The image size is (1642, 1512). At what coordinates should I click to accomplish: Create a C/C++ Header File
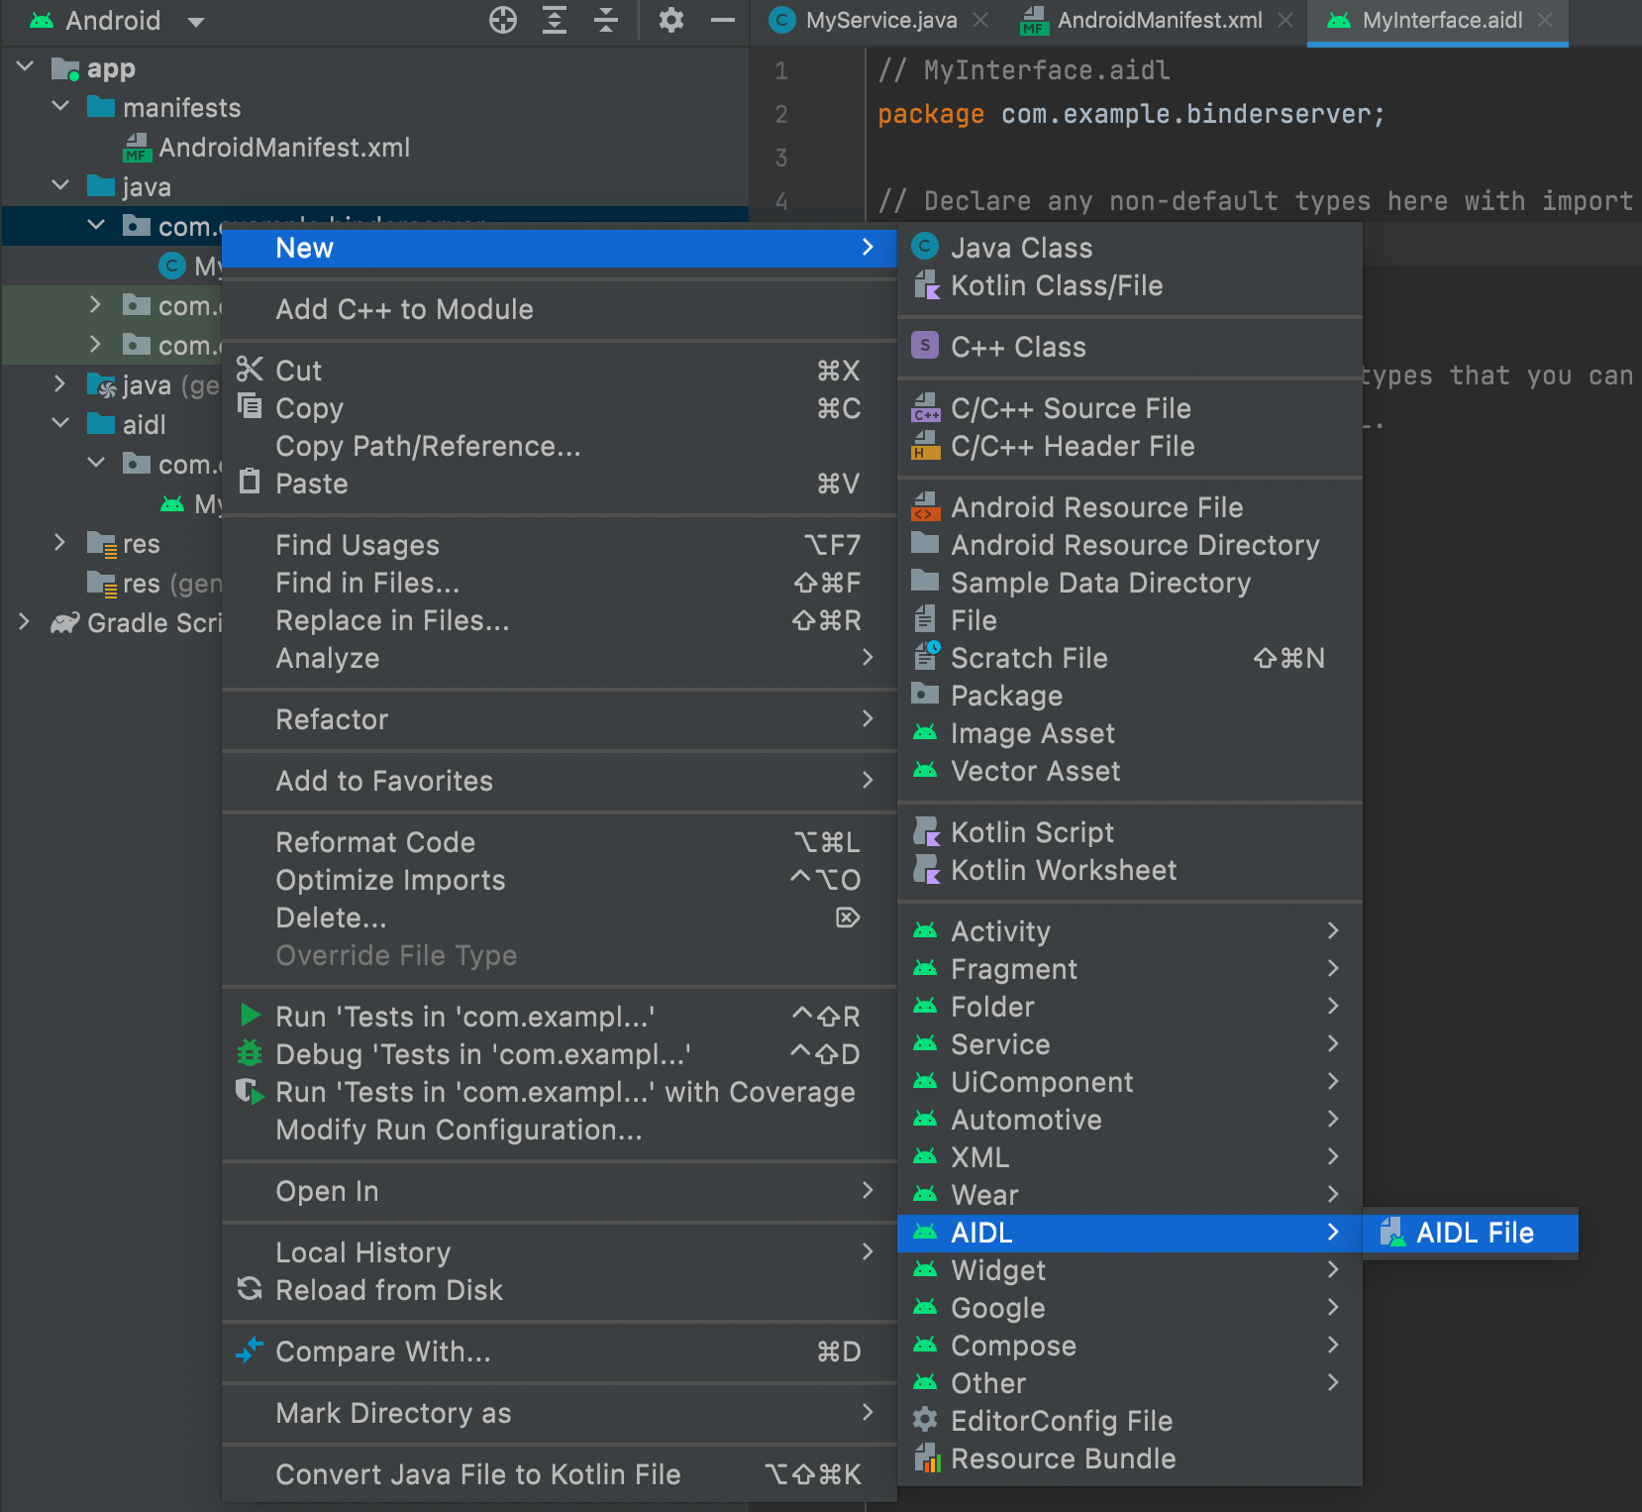tap(1130, 446)
